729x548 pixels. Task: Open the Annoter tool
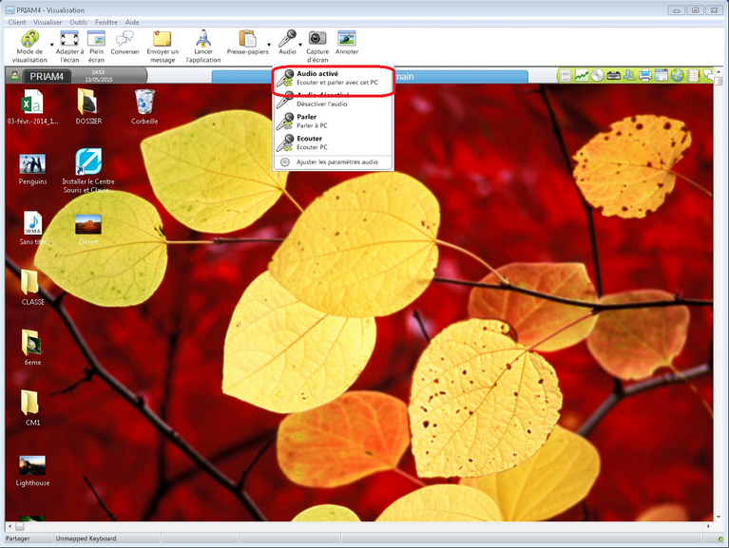(347, 39)
